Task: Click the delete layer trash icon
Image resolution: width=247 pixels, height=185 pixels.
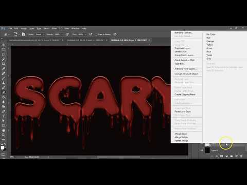Action: tap(241, 156)
